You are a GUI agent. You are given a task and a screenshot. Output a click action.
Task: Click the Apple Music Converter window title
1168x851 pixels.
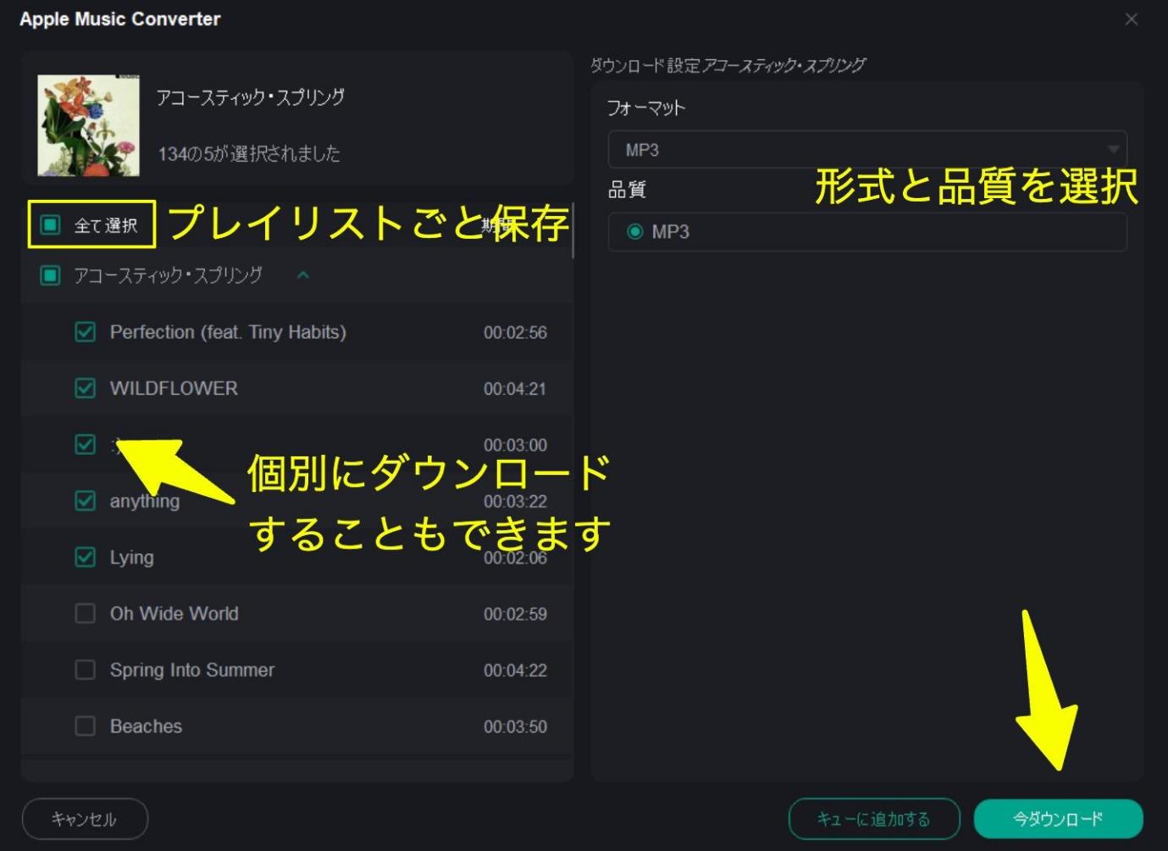120,19
